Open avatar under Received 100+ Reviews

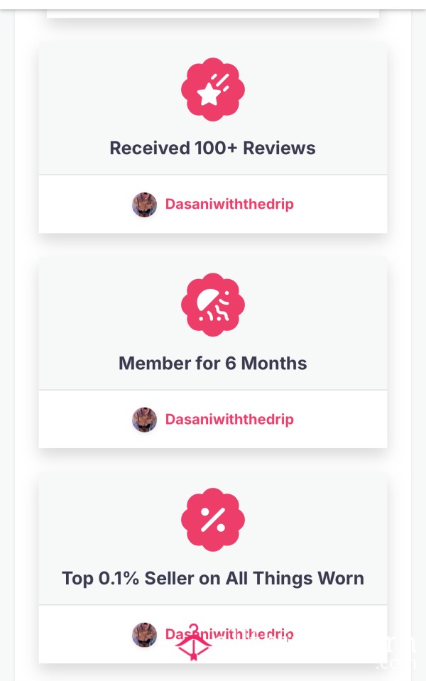coord(145,205)
